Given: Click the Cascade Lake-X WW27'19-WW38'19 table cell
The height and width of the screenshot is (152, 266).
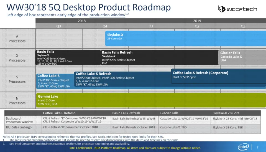Looking at the screenshot, I should [x=184, y=119].
